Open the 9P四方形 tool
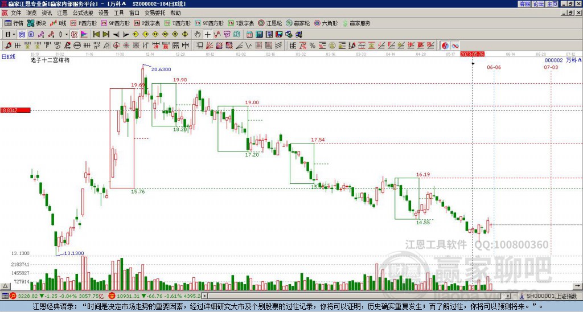Image resolution: width=583 pixels, height=312 pixels. click(x=115, y=23)
